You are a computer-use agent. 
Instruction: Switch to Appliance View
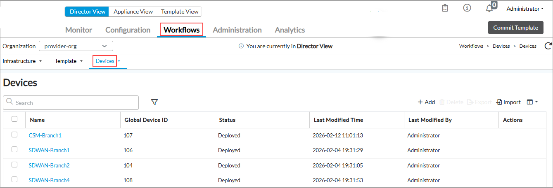pyautogui.click(x=133, y=12)
